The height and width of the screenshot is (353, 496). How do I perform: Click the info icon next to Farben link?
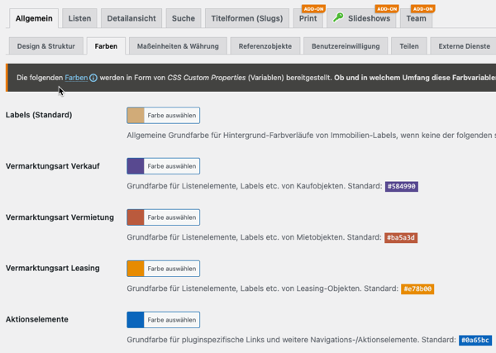pyautogui.click(x=93, y=78)
